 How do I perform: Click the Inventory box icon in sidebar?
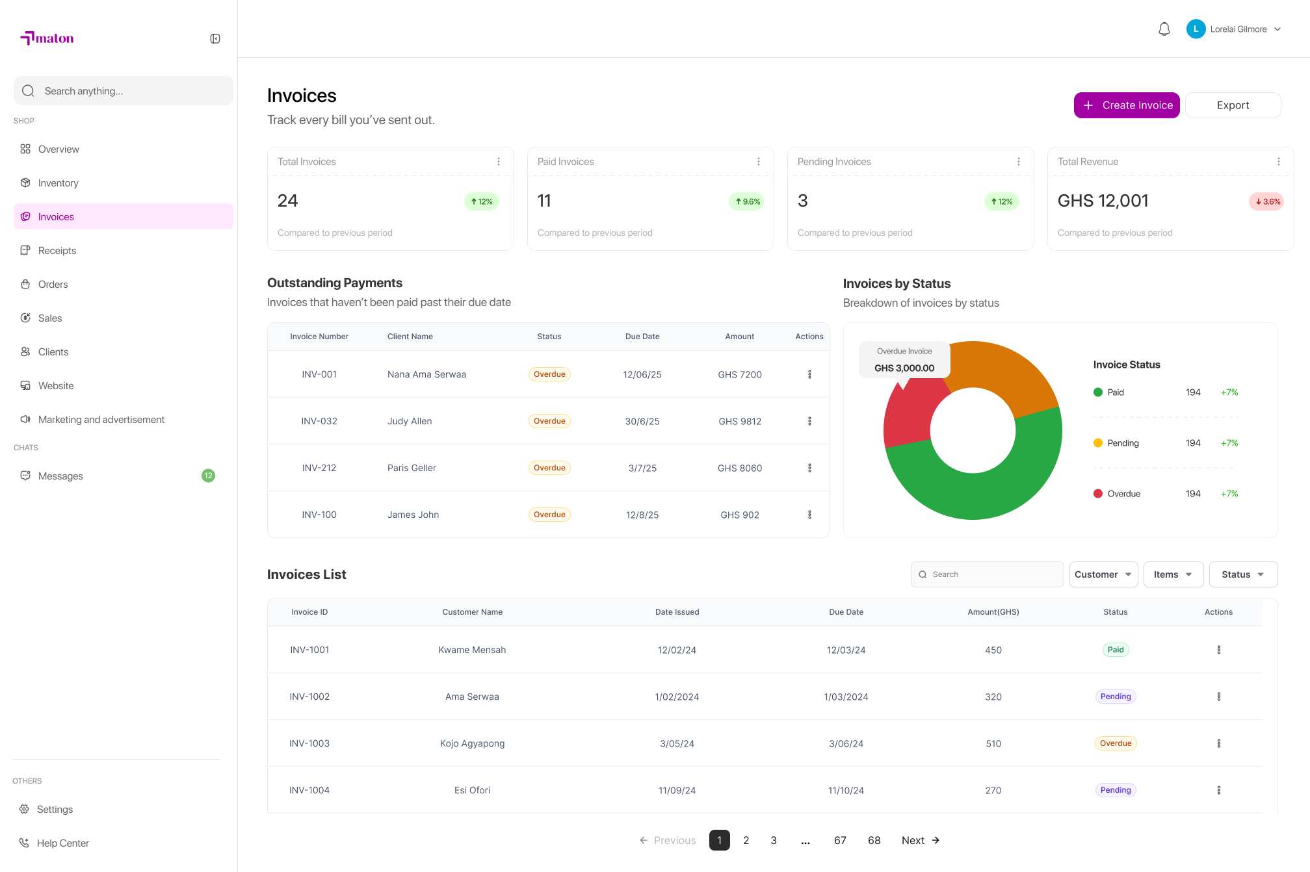coord(25,183)
